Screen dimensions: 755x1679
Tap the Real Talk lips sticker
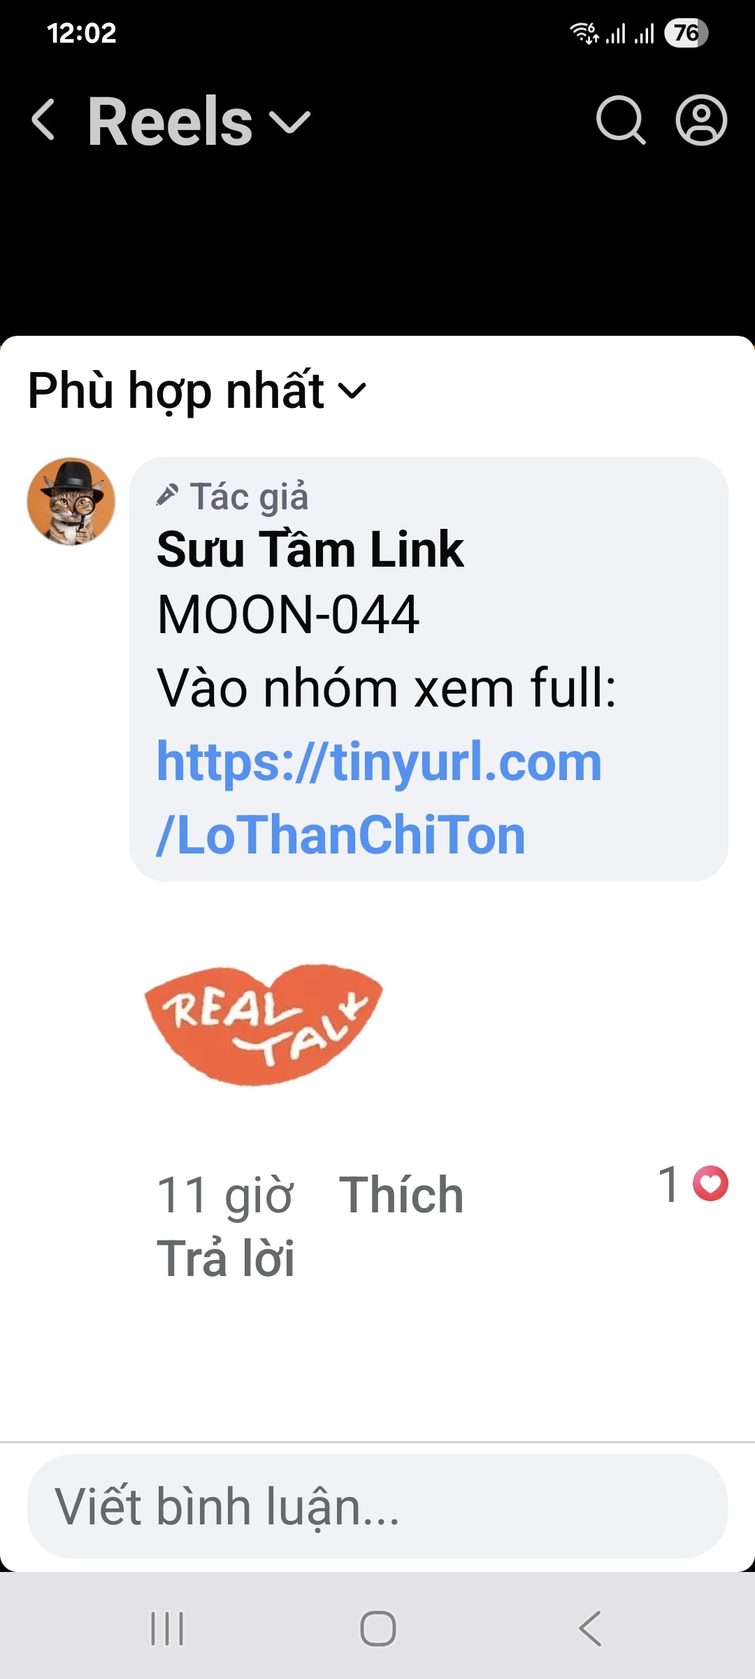click(264, 1025)
